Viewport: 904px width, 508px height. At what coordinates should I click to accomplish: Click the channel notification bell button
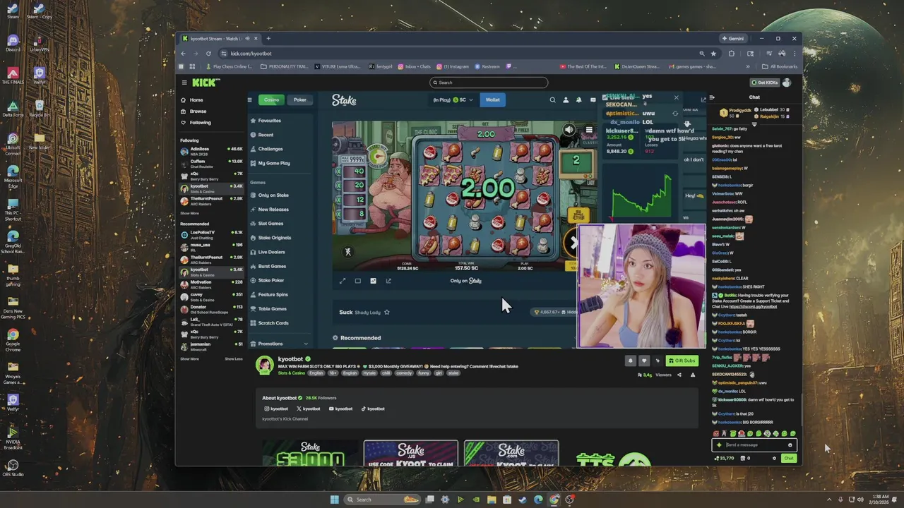coord(631,361)
